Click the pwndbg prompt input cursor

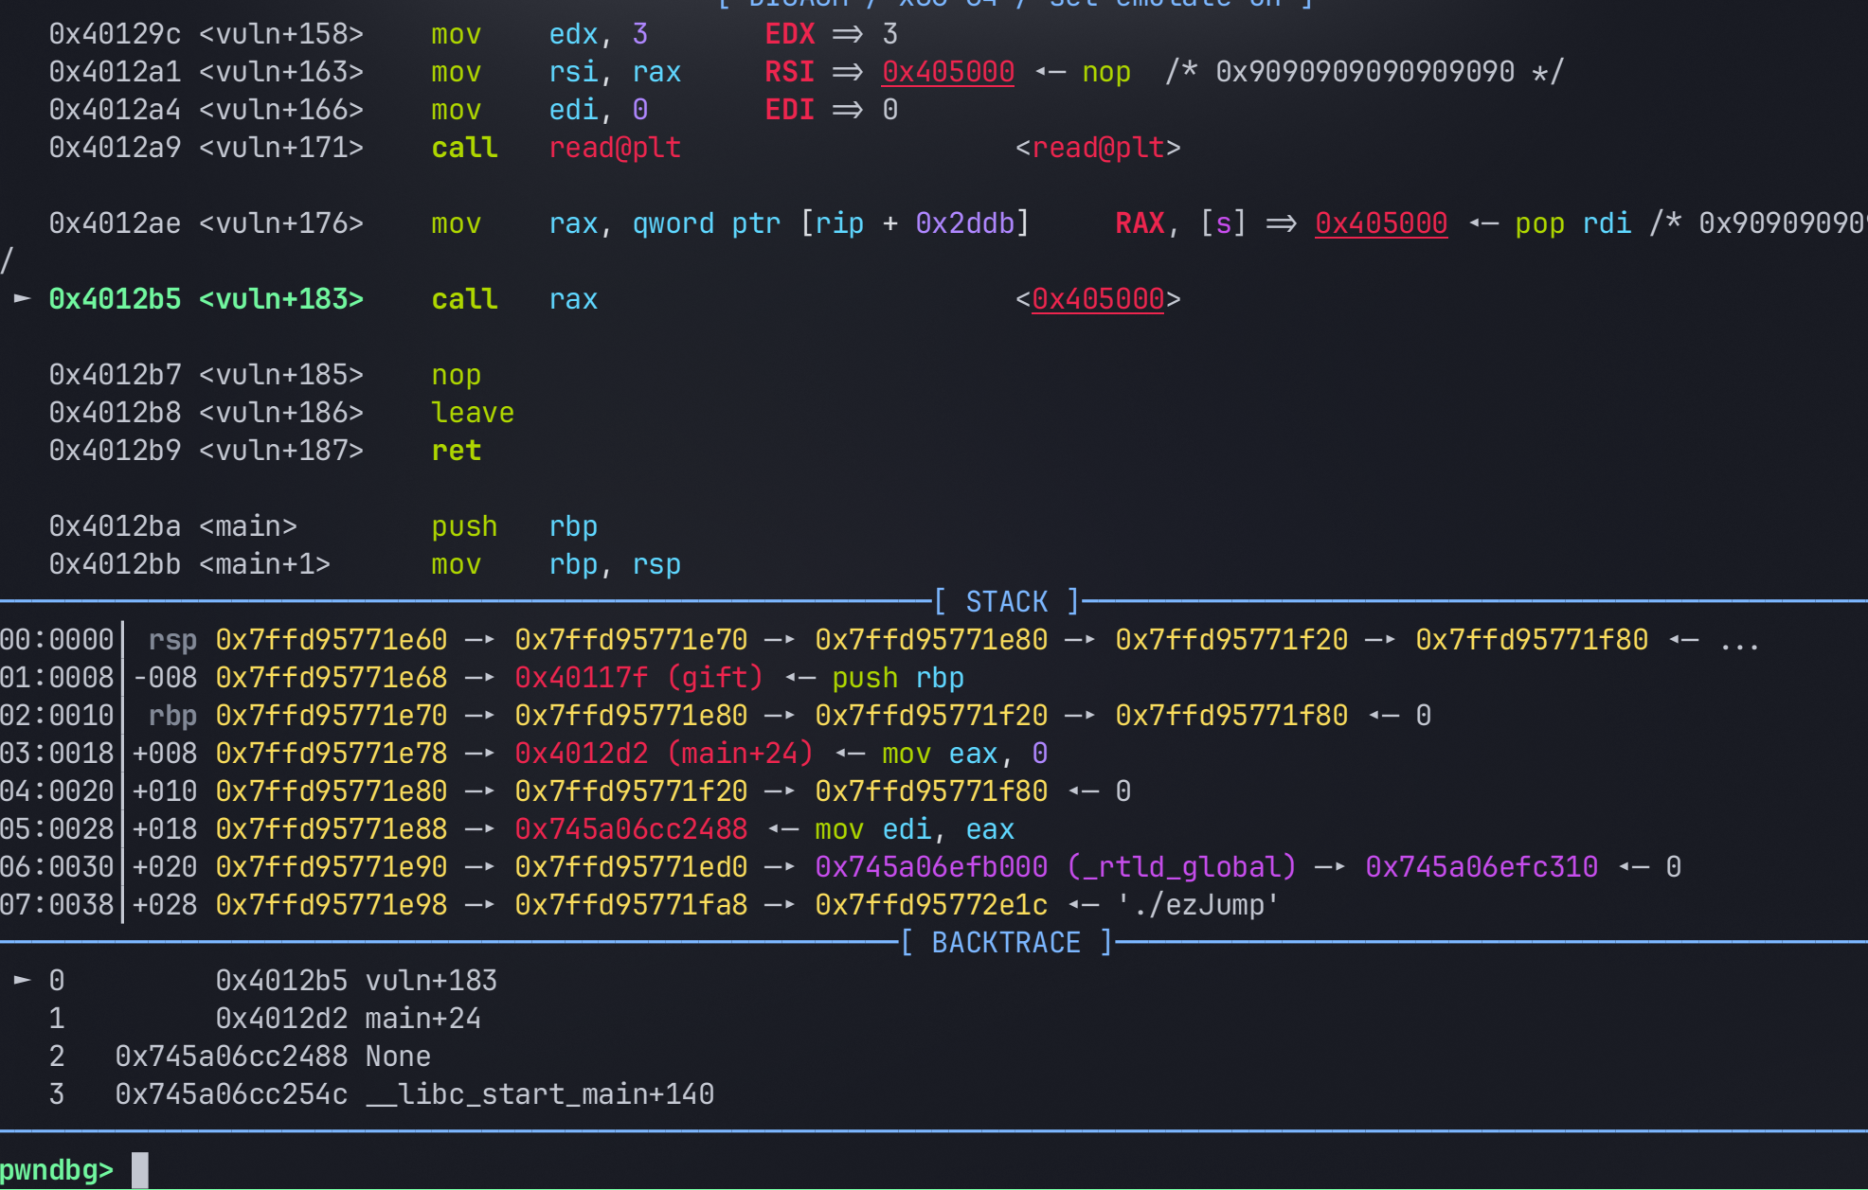pos(139,1170)
